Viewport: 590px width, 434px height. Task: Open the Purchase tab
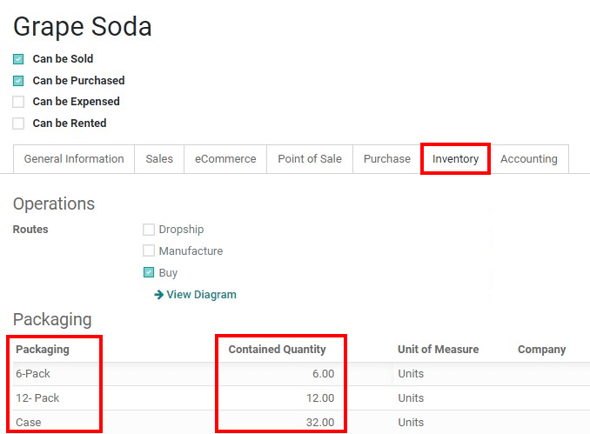pyautogui.click(x=387, y=159)
